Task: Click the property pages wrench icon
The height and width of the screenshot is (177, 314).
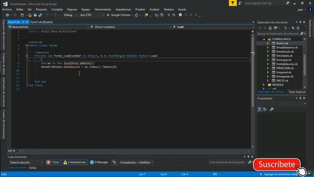Action: tap(271, 109)
